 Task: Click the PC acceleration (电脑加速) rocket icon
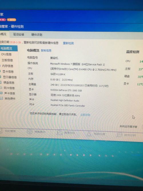pyautogui.click(x=89, y=134)
